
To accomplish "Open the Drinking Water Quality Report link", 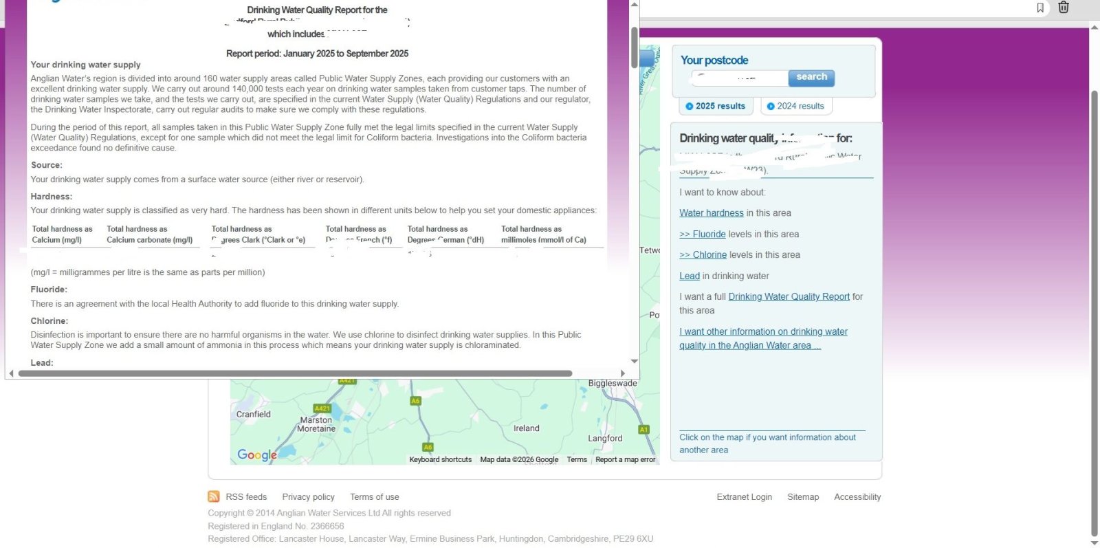I will 789,297.
